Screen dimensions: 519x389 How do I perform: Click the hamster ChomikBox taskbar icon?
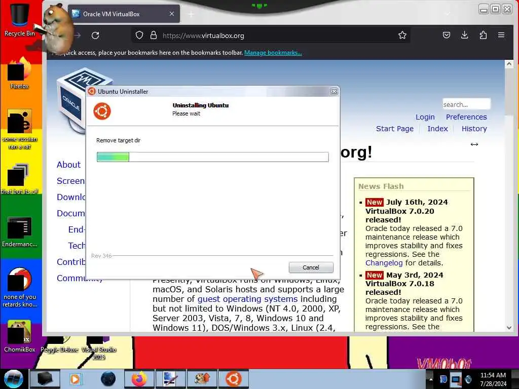(202, 379)
